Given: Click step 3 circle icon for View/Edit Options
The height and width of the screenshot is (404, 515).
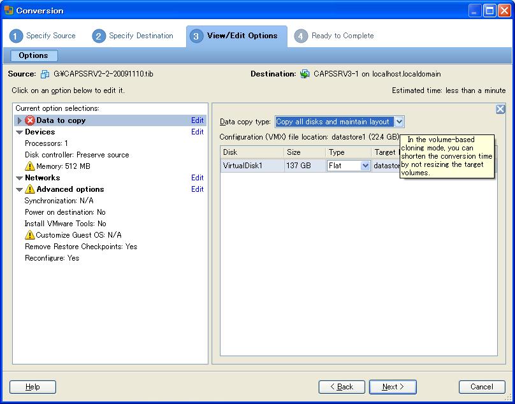Looking at the screenshot, I should coord(196,36).
